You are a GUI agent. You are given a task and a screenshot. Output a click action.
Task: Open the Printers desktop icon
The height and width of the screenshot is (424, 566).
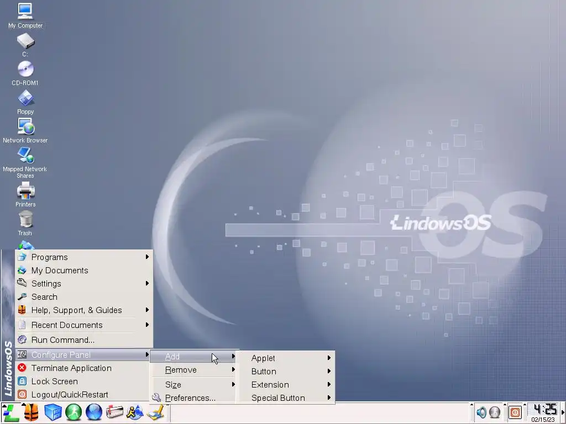[x=25, y=195]
